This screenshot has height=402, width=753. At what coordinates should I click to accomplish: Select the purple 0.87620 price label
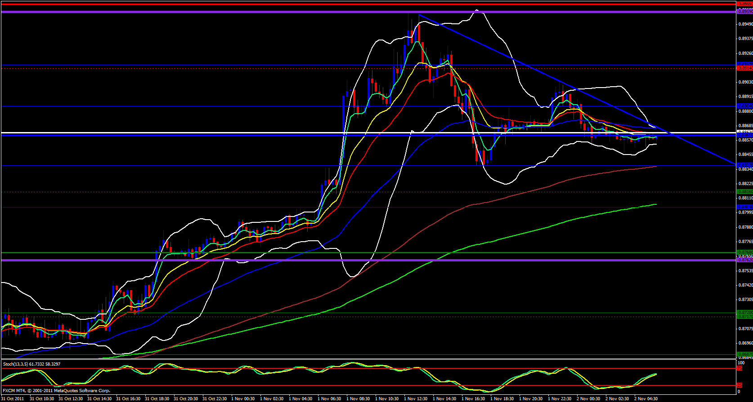pyautogui.click(x=744, y=260)
